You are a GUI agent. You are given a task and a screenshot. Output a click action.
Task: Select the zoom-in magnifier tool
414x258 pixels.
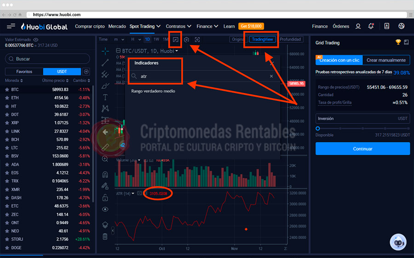[105, 159]
